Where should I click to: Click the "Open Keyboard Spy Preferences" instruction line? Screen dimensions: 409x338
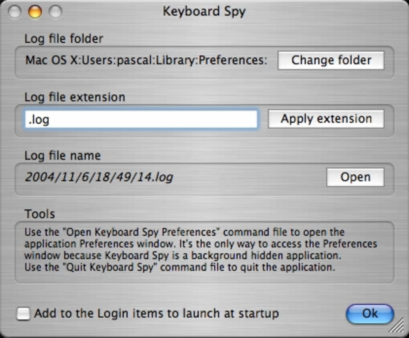click(x=184, y=232)
